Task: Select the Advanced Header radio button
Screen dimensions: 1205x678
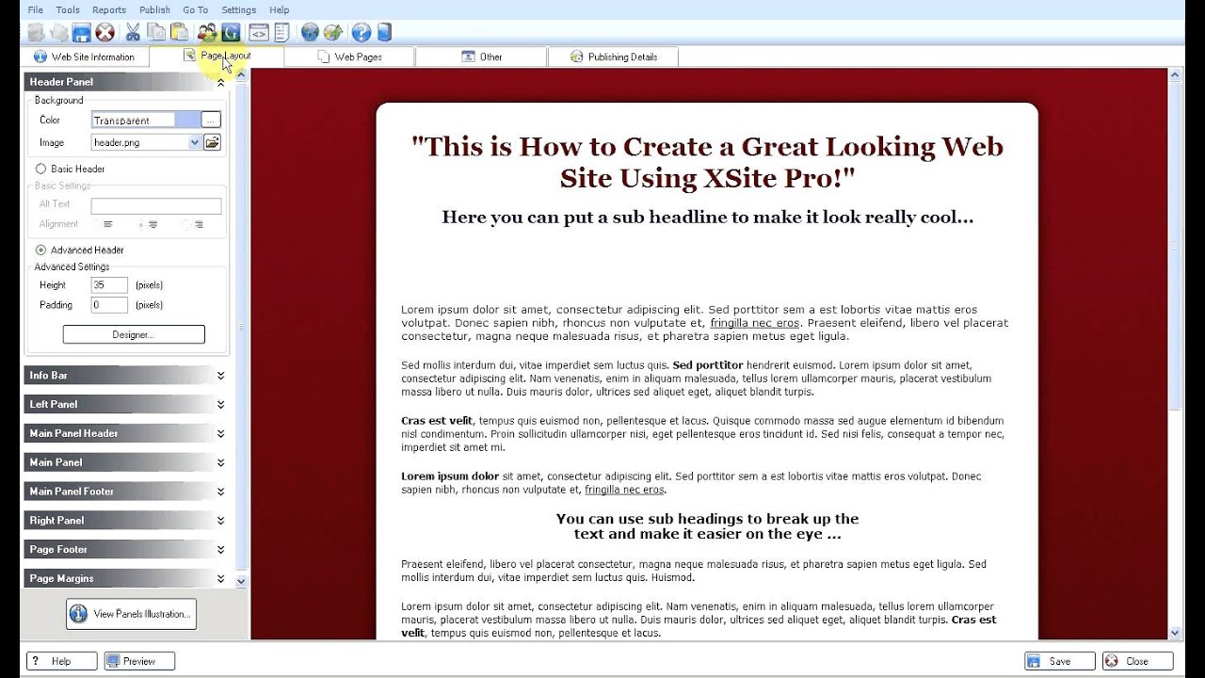Action: [x=40, y=250]
